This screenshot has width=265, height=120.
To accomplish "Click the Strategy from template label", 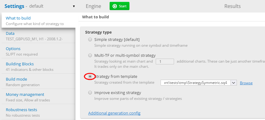I will [x=116, y=77].
